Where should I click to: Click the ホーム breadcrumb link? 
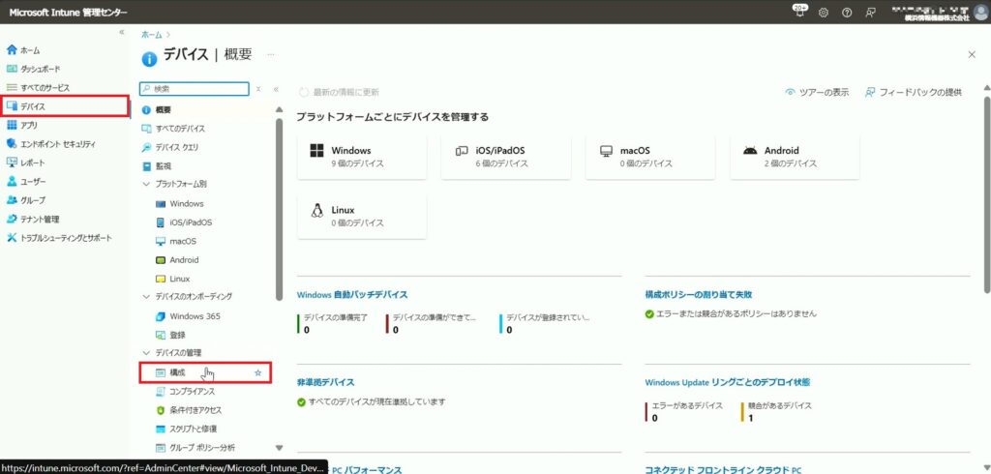point(152,35)
